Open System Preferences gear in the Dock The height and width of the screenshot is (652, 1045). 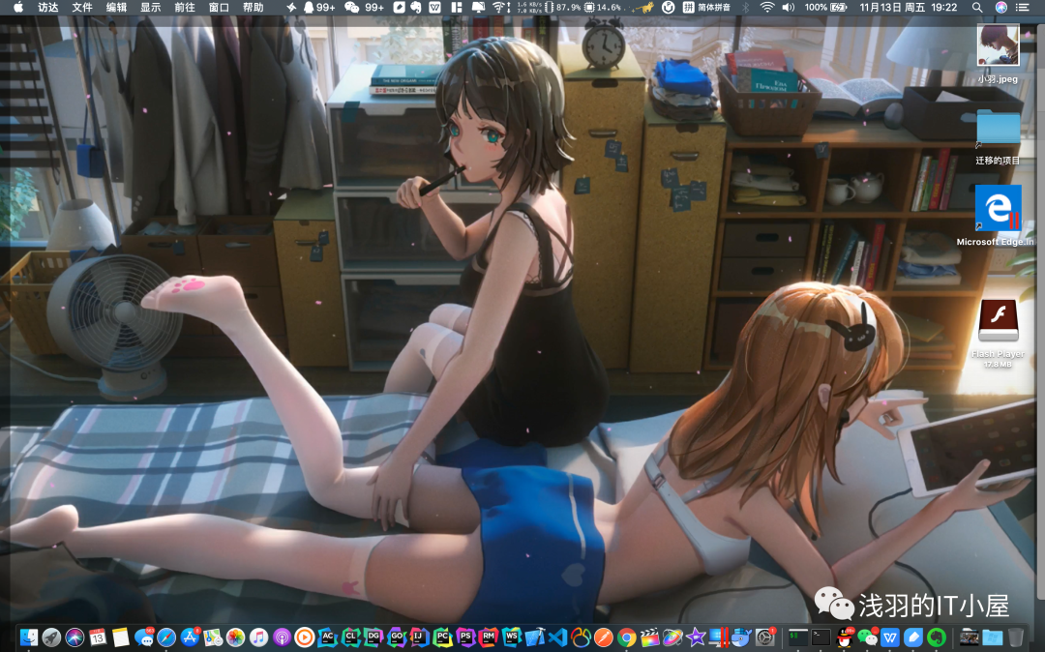tap(765, 637)
